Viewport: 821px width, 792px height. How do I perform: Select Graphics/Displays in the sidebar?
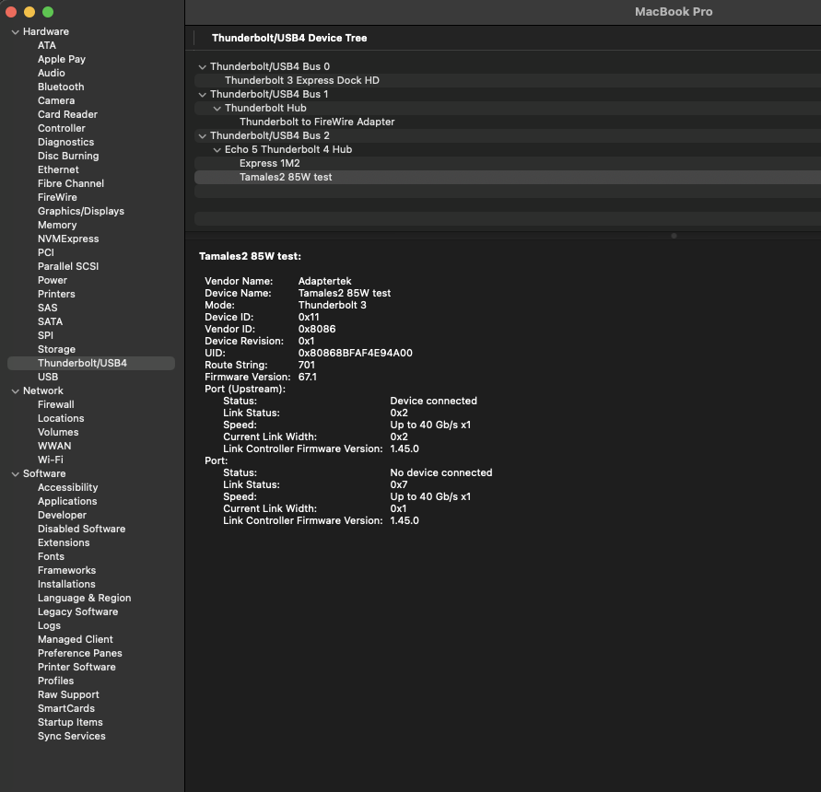[x=81, y=211]
